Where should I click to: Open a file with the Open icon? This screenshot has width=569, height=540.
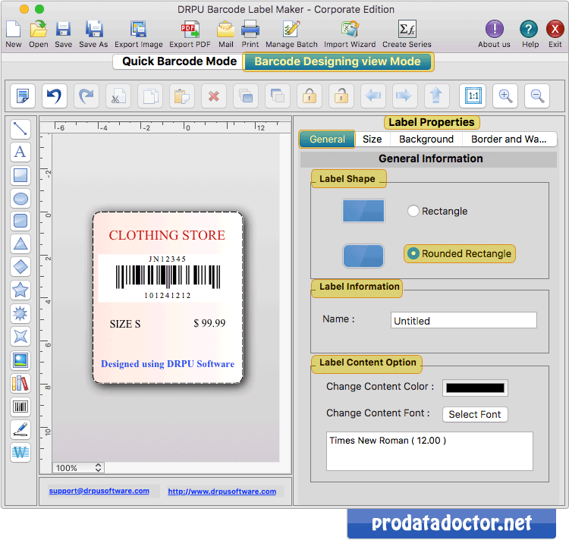(x=39, y=34)
